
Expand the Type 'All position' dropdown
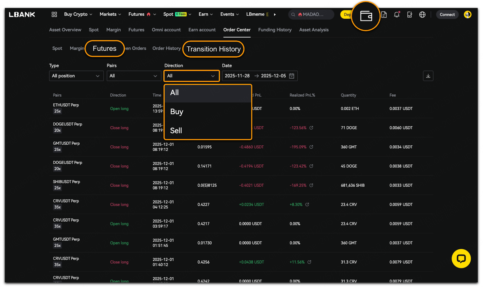click(x=76, y=76)
